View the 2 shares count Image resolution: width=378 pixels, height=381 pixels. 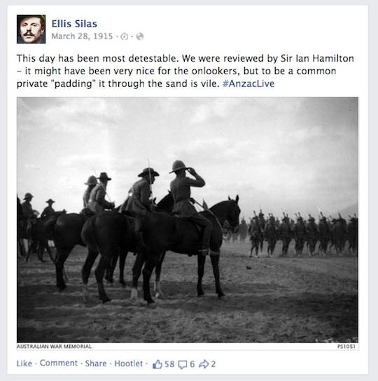(x=213, y=364)
